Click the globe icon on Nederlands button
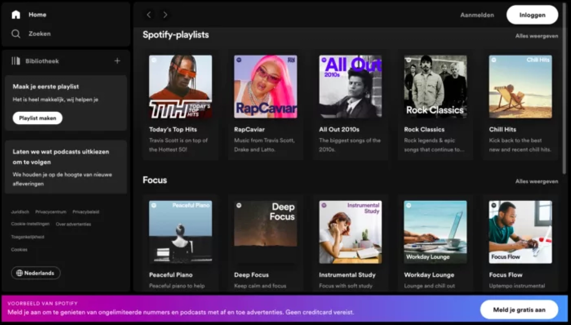 click(x=19, y=273)
